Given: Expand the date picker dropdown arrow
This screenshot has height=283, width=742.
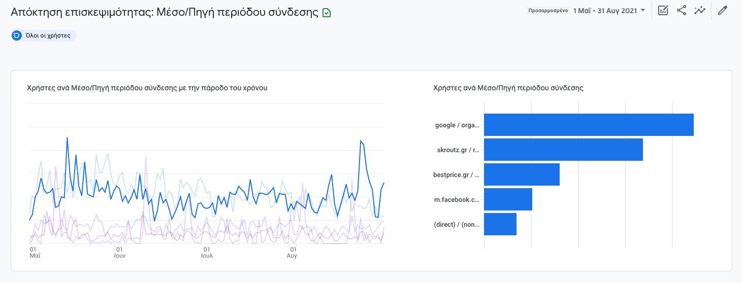Looking at the screenshot, I should (x=643, y=11).
